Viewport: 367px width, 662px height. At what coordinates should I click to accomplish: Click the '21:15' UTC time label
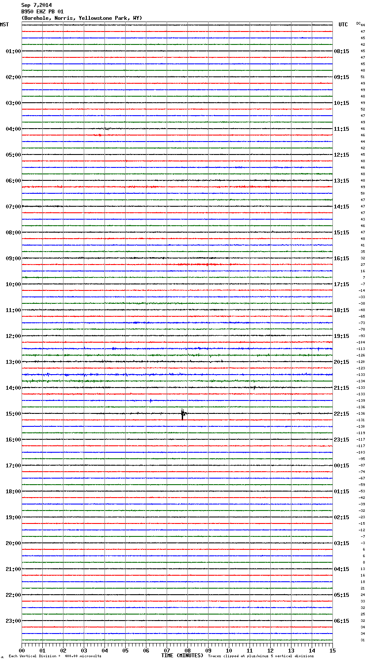tap(342, 388)
